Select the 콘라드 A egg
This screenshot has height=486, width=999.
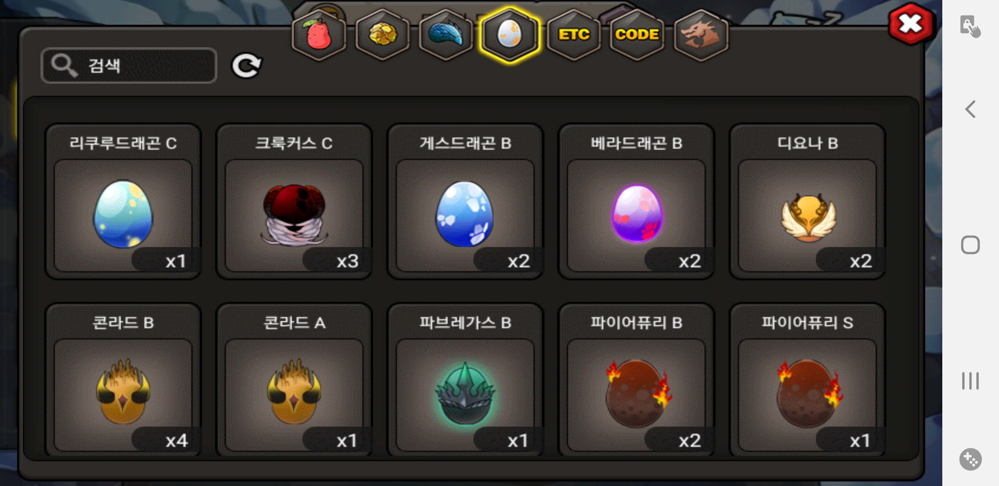(x=294, y=380)
